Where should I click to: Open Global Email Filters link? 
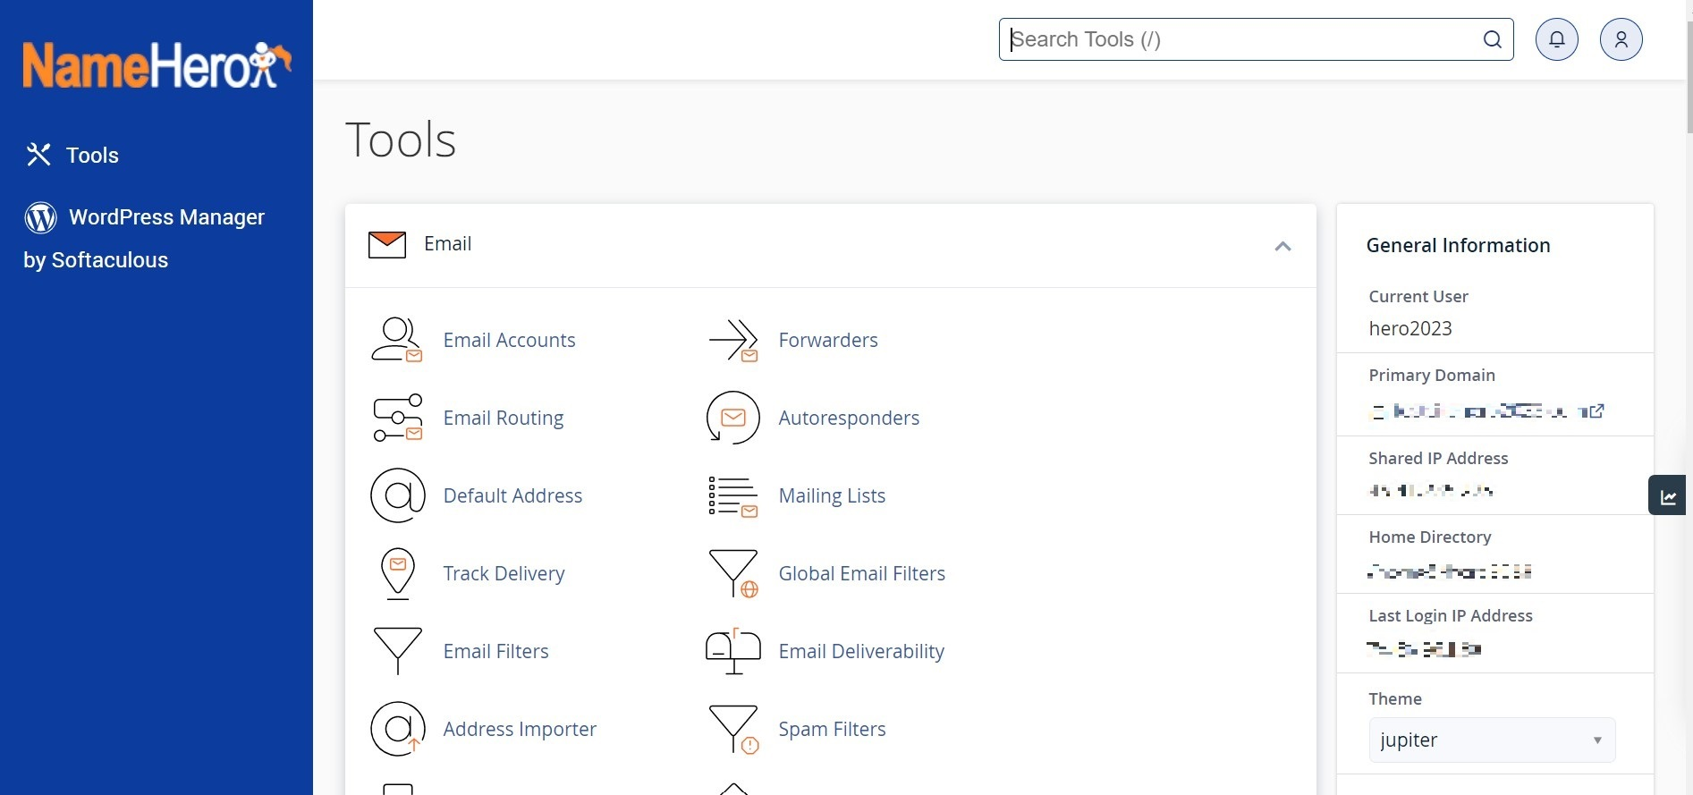[861, 573]
